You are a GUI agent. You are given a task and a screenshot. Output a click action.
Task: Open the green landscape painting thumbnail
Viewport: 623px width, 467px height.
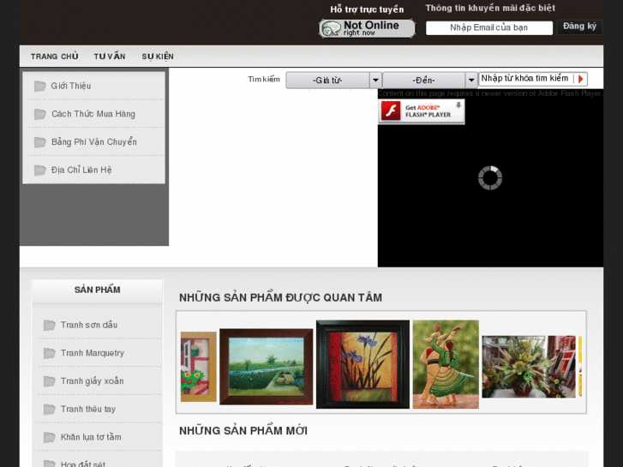[267, 367]
